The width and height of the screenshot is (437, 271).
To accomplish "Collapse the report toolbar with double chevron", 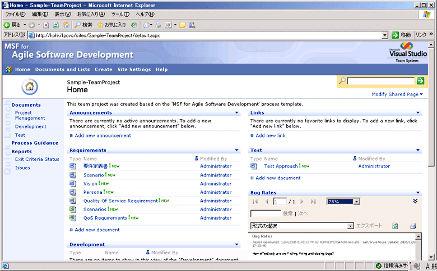I will [415, 201].
